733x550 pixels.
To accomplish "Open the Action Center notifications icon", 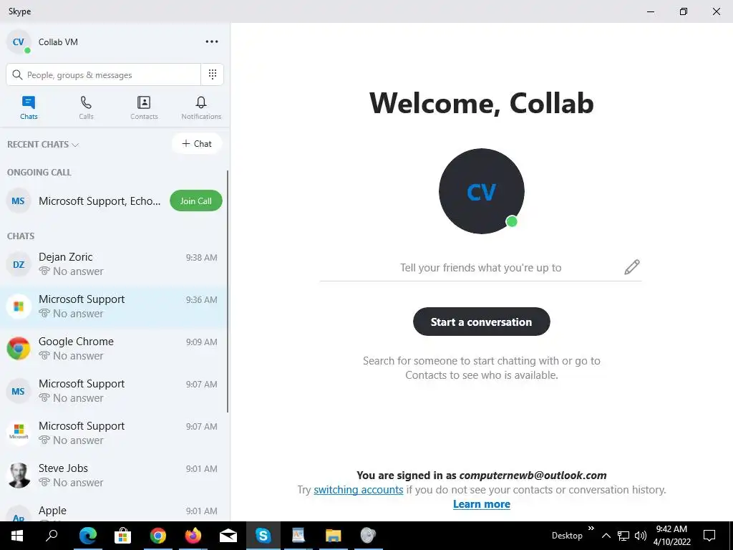I will (x=709, y=536).
